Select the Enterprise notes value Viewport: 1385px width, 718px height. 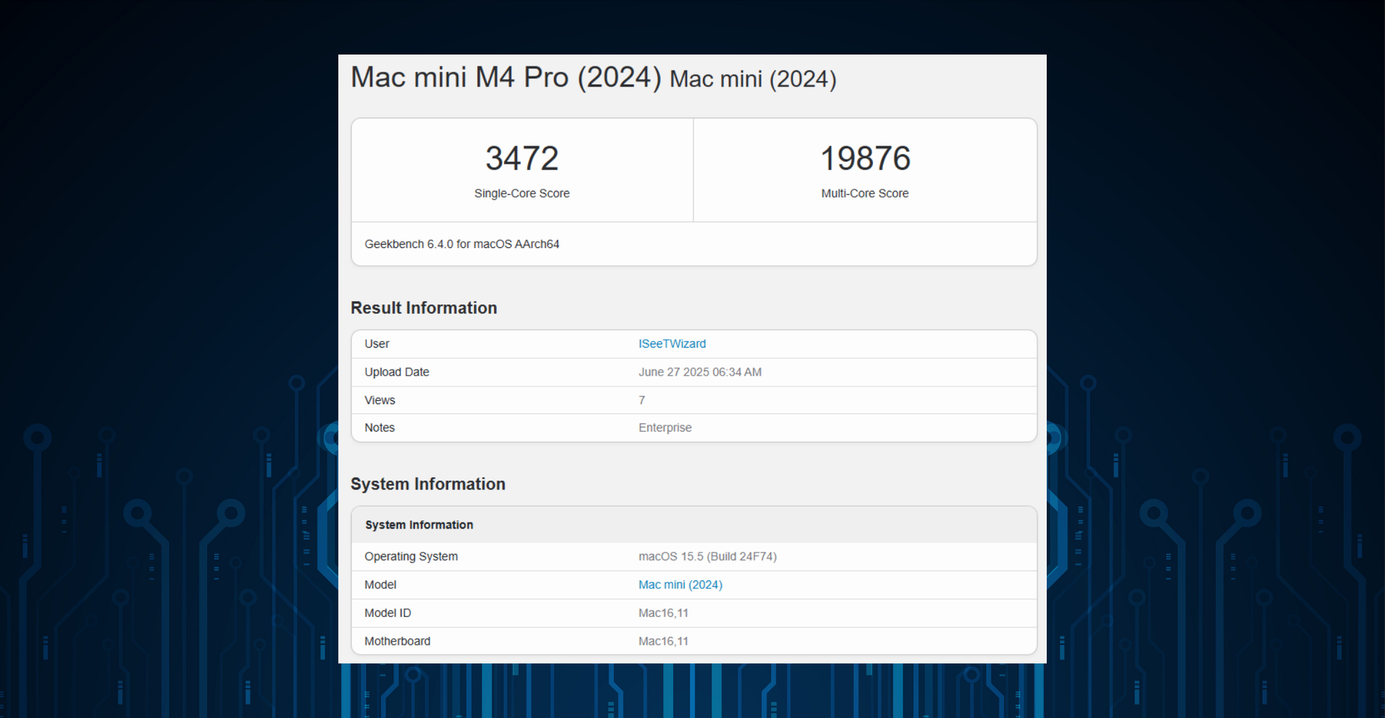click(x=664, y=427)
